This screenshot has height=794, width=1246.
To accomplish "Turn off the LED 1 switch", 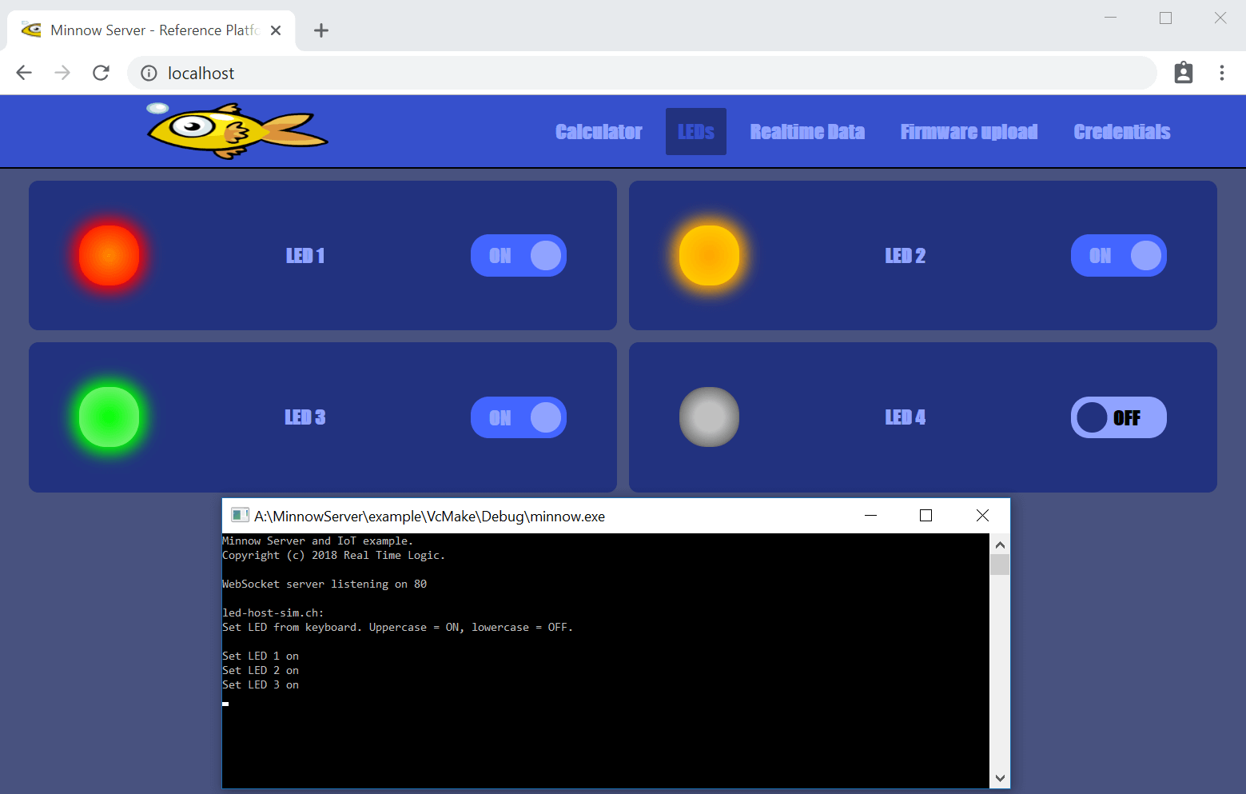I will click(x=519, y=255).
